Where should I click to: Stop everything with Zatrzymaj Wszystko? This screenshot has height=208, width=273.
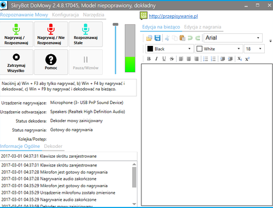[x=16, y=62]
